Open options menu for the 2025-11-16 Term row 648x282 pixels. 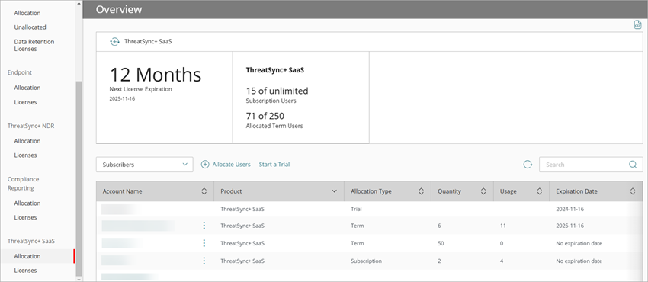(x=204, y=226)
